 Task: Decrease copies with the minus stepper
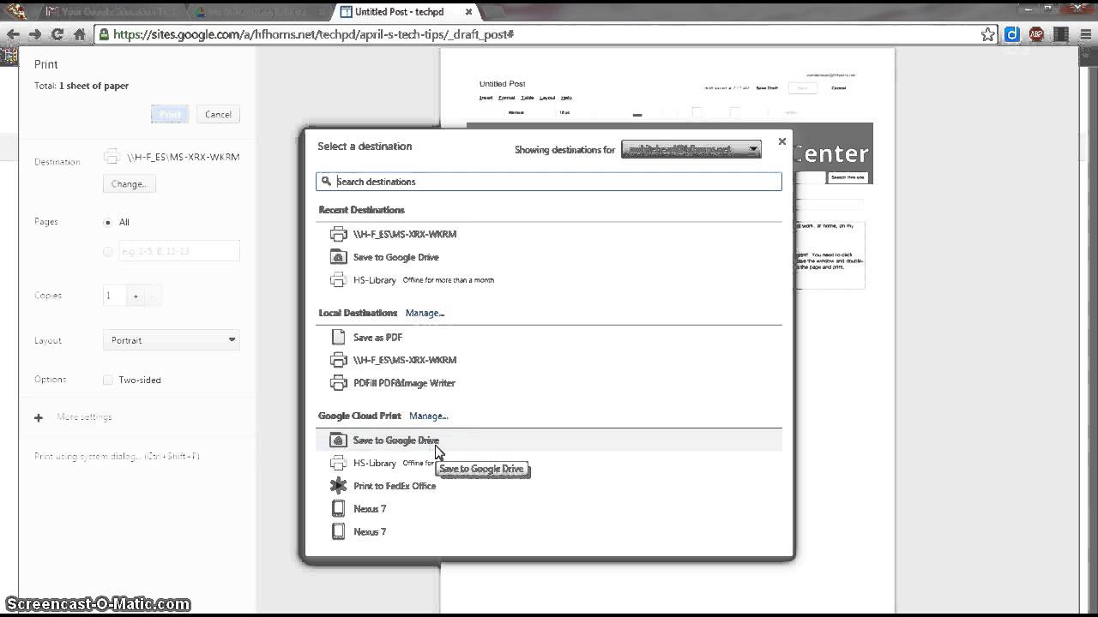click(152, 296)
